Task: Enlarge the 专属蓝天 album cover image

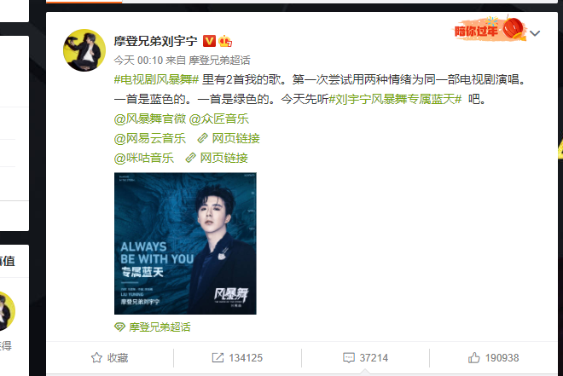Action: (x=185, y=243)
